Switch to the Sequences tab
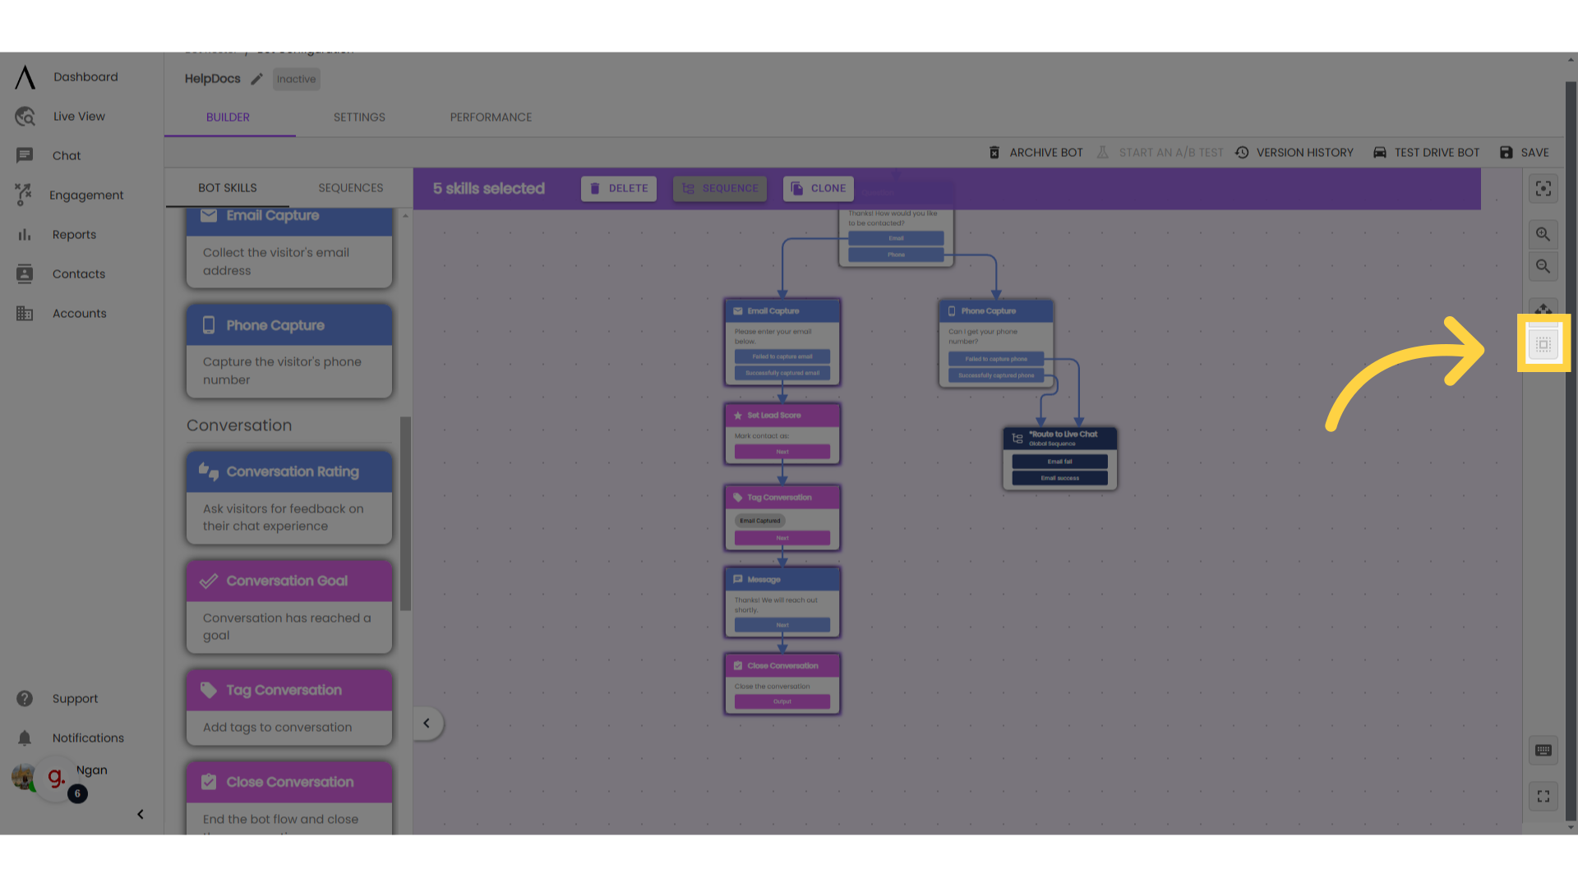Image resolution: width=1578 pixels, height=887 pixels. [351, 187]
